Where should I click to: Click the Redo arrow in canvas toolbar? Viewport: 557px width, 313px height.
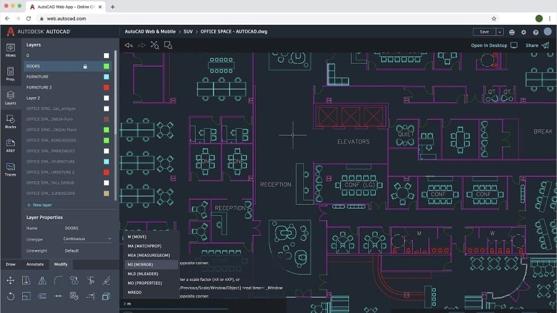(141, 45)
